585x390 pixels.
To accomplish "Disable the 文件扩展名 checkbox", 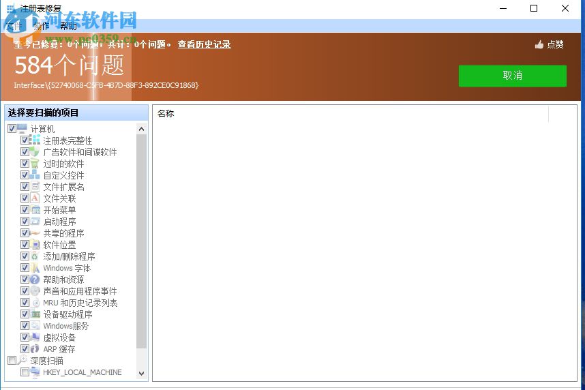I will point(25,187).
